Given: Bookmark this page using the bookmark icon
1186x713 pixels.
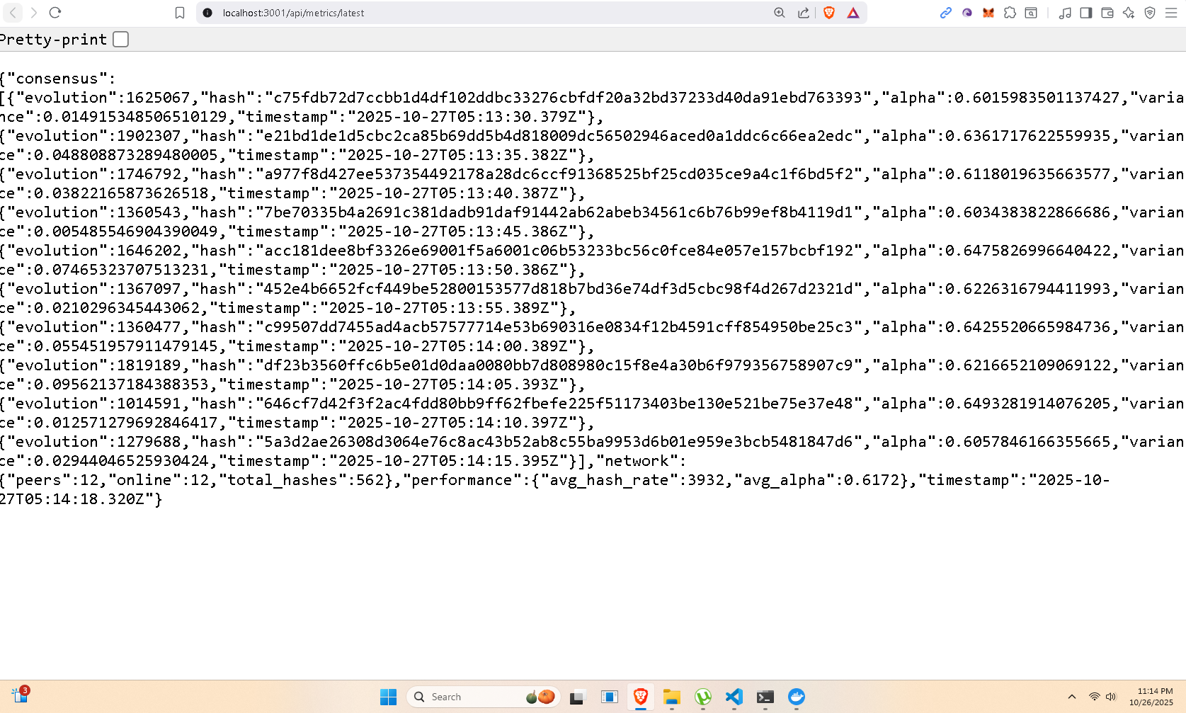Looking at the screenshot, I should pos(180,13).
